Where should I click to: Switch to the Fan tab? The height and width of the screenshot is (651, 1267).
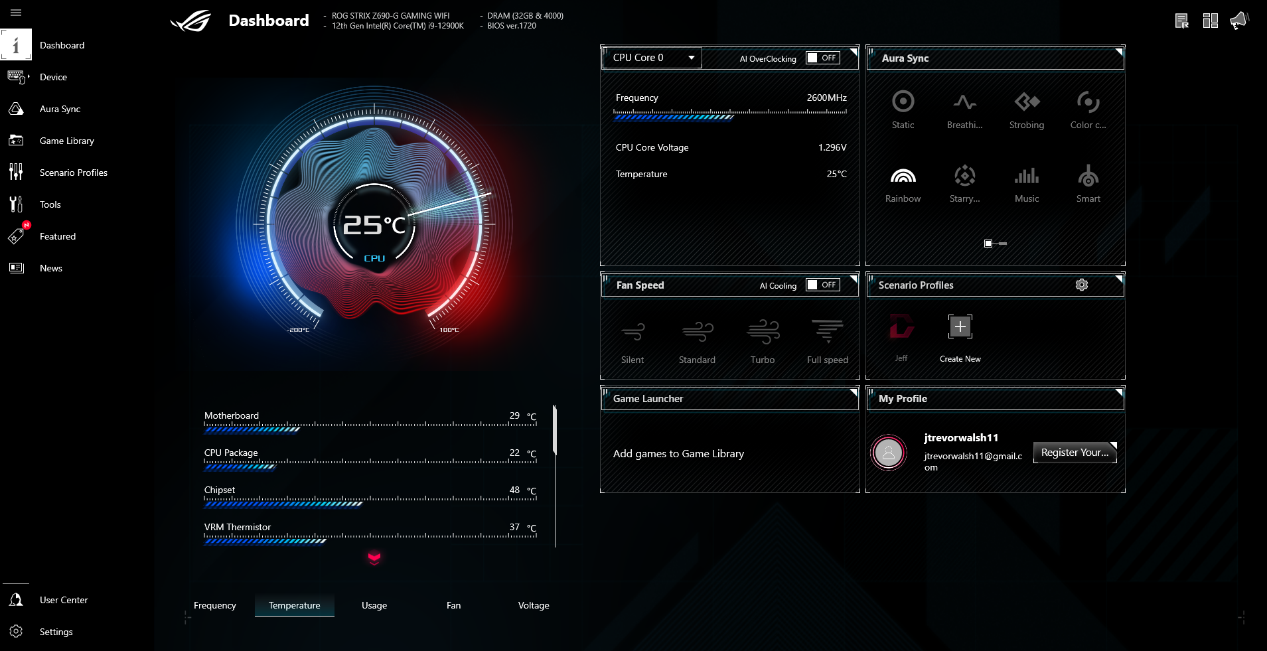point(453,605)
